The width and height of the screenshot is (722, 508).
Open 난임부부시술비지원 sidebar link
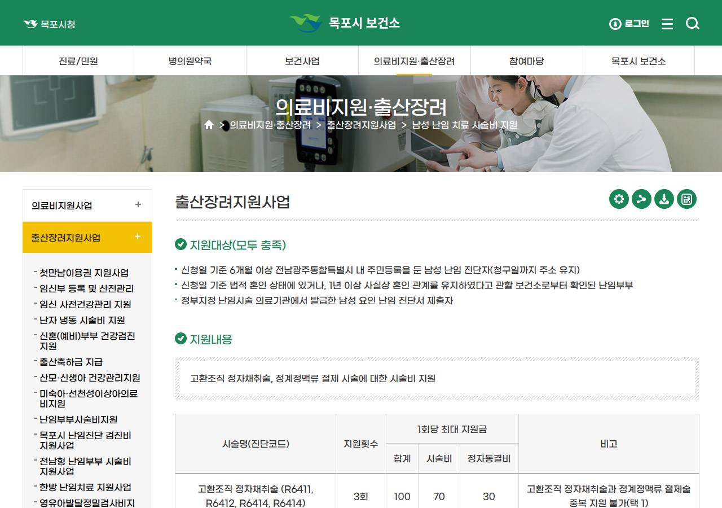(x=78, y=419)
